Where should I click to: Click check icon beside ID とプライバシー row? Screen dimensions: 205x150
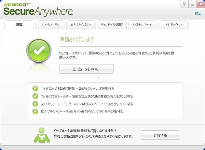(x=35, y=111)
